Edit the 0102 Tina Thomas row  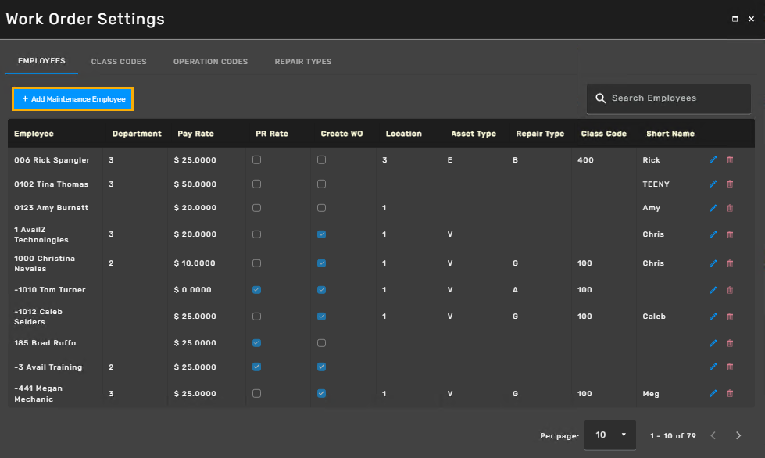point(713,184)
